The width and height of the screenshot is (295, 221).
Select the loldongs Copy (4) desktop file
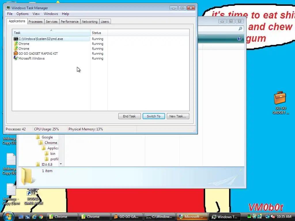[10, 164]
